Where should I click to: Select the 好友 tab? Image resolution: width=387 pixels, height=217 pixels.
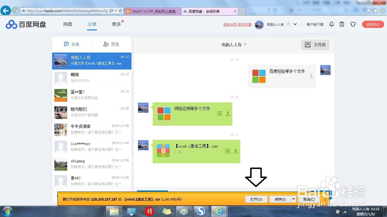[111, 44]
